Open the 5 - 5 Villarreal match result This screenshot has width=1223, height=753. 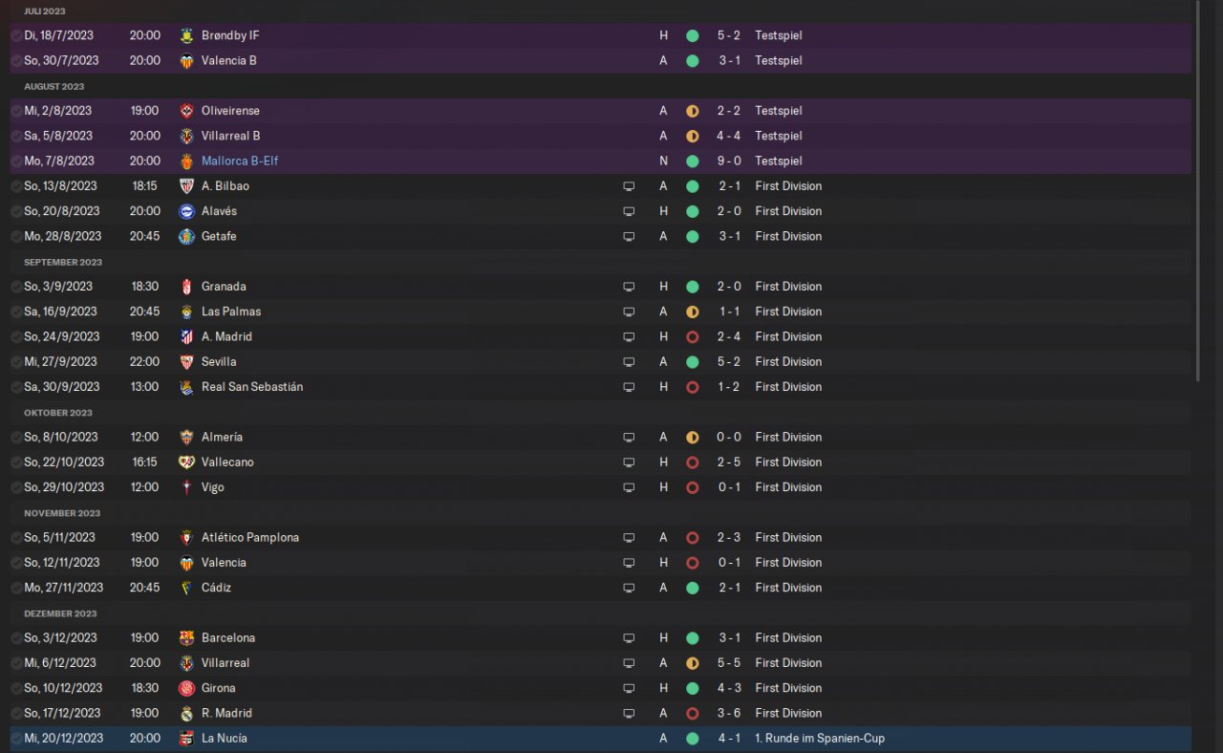tap(728, 663)
